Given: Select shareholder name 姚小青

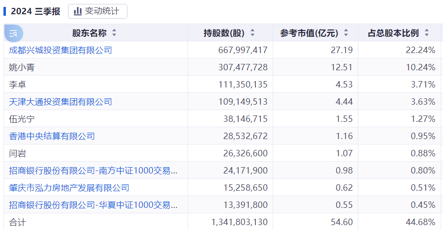Looking at the screenshot, I should 22,67.
